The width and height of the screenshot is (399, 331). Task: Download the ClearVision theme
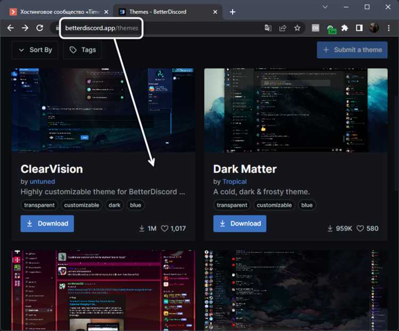pyautogui.click(x=47, y=224)
